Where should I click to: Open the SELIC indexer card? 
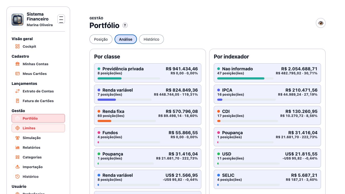(267, 179)
